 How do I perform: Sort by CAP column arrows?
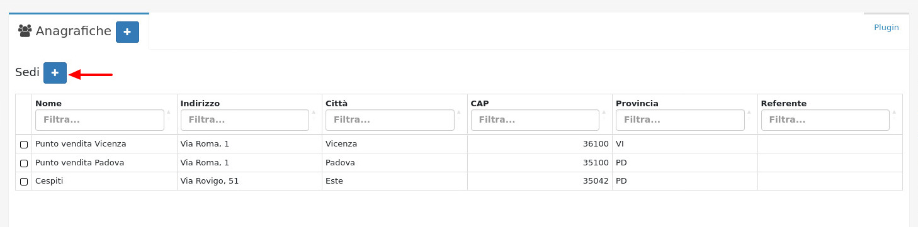(604, 114)
